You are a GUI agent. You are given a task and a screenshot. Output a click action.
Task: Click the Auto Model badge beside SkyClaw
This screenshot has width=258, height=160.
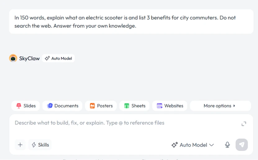(x=58, y=58)
